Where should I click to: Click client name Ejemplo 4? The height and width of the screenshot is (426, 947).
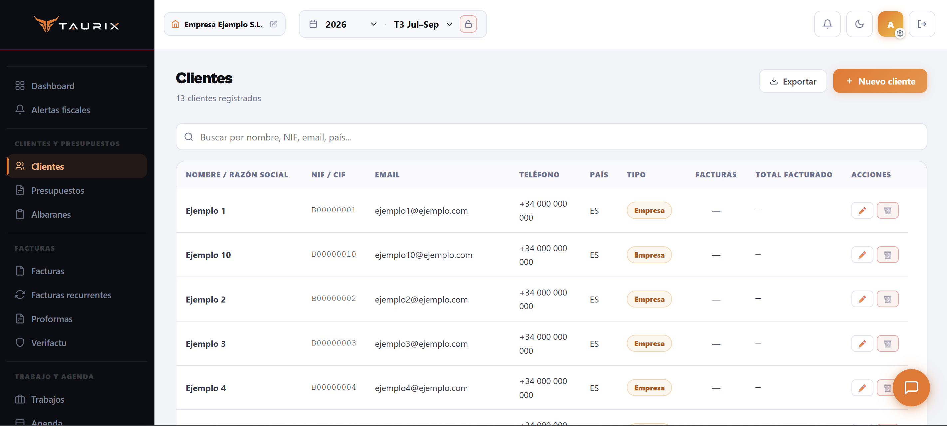(x=205, y=388)
